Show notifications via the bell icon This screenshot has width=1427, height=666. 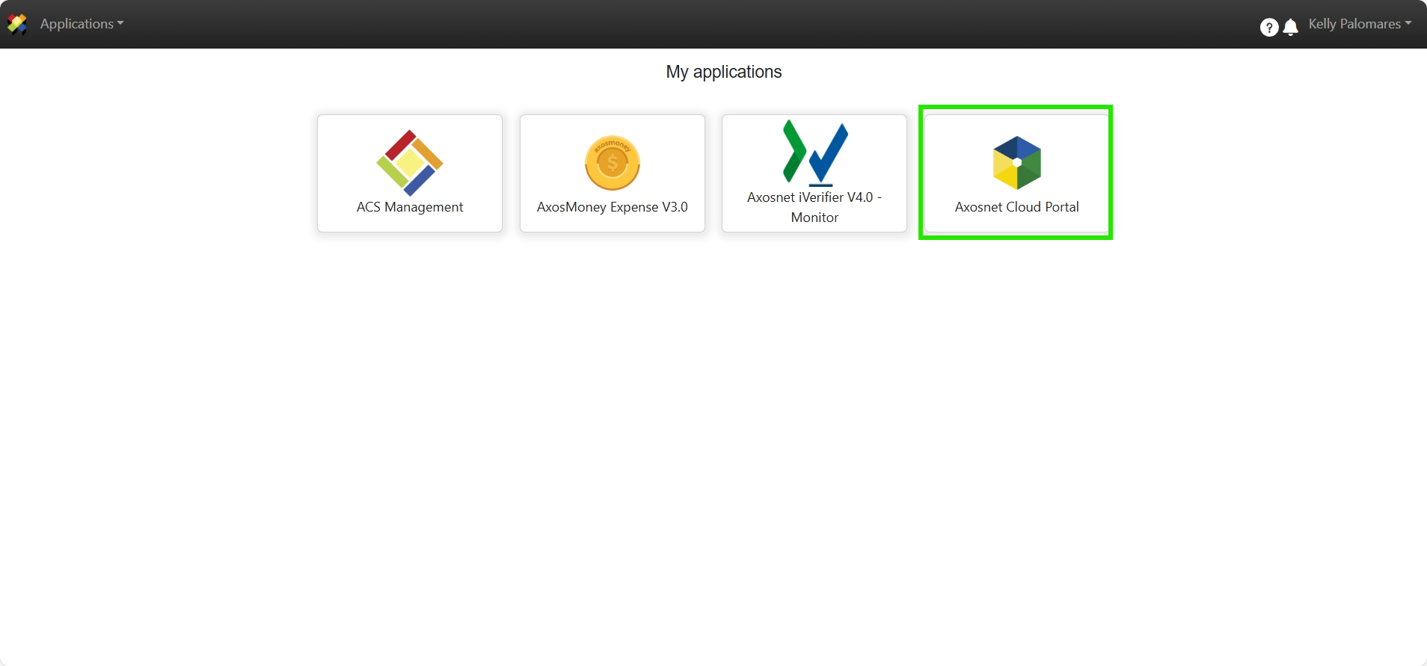point(1291,28)
